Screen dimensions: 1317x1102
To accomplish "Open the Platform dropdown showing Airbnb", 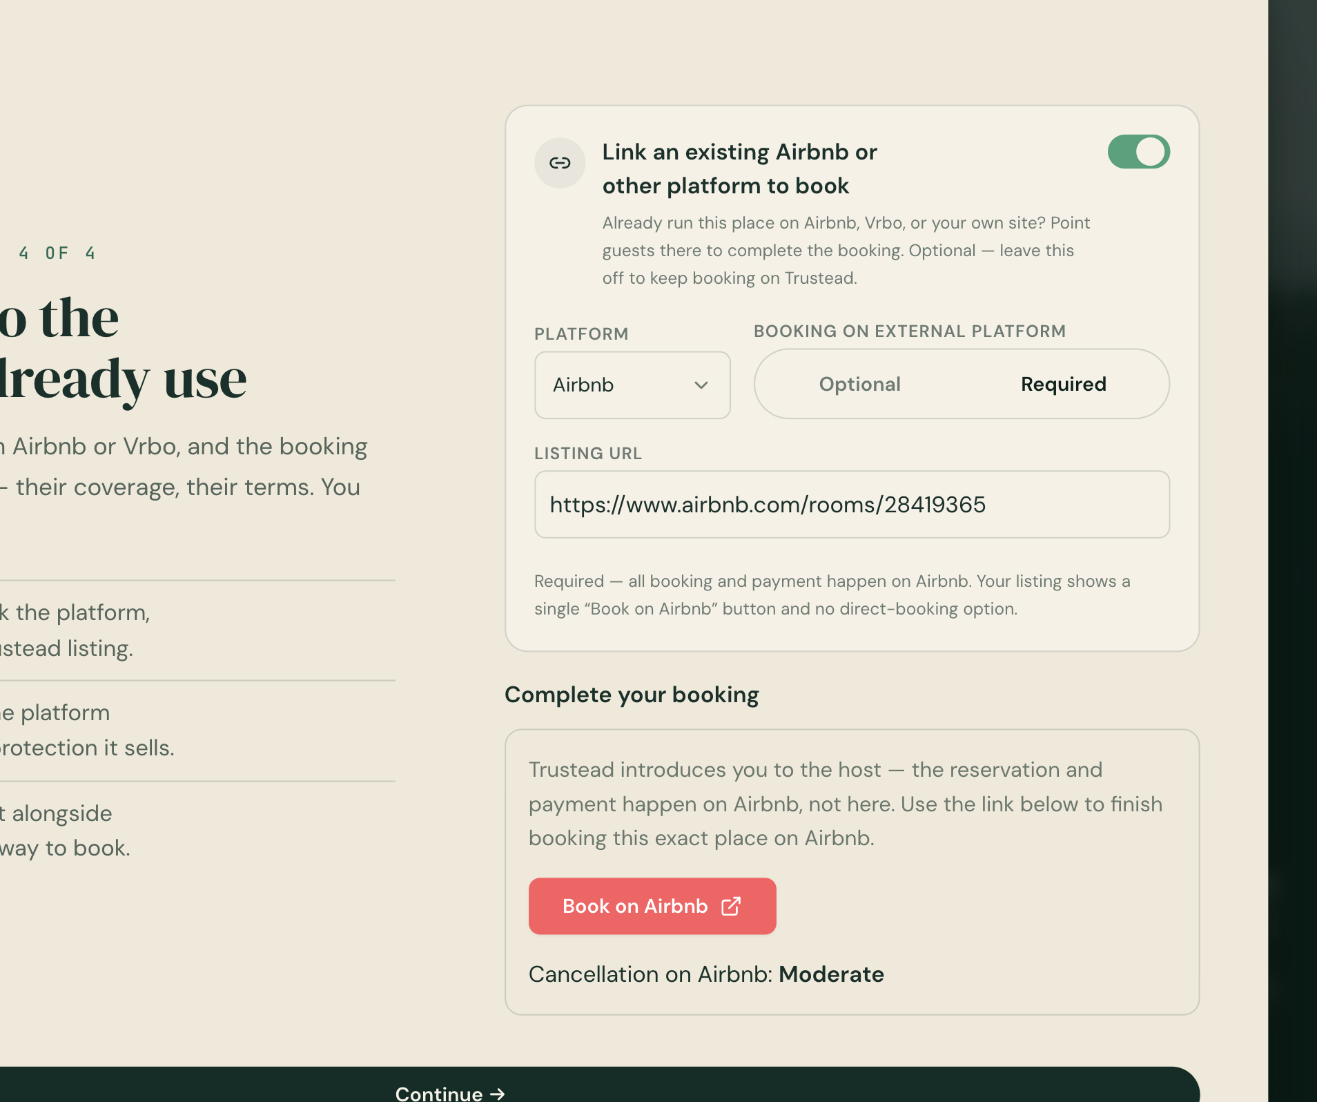I will 632,385.
